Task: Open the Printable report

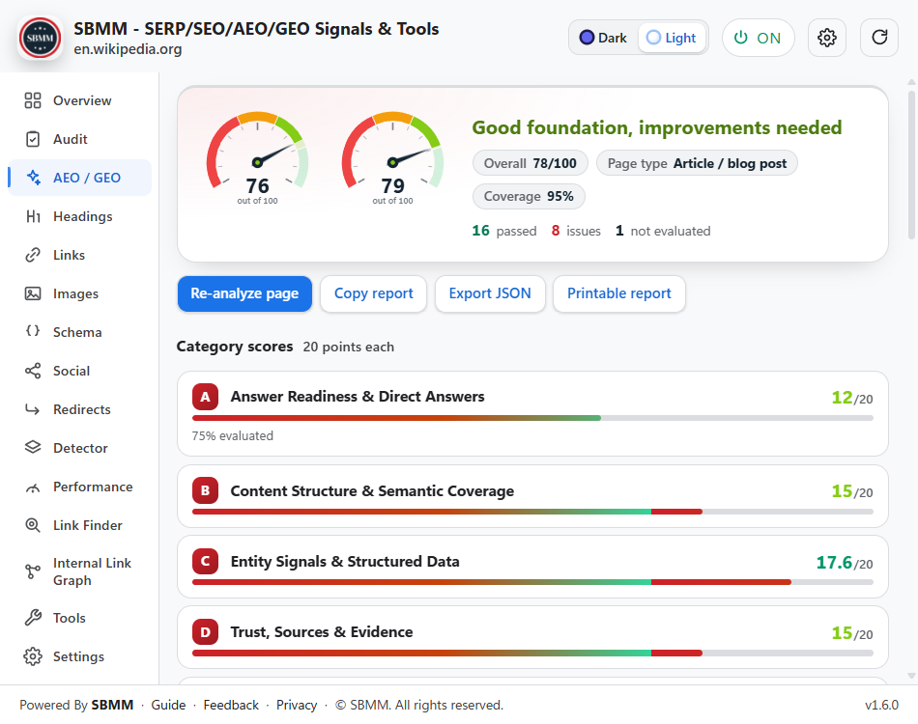Action: tap(618, 293)
